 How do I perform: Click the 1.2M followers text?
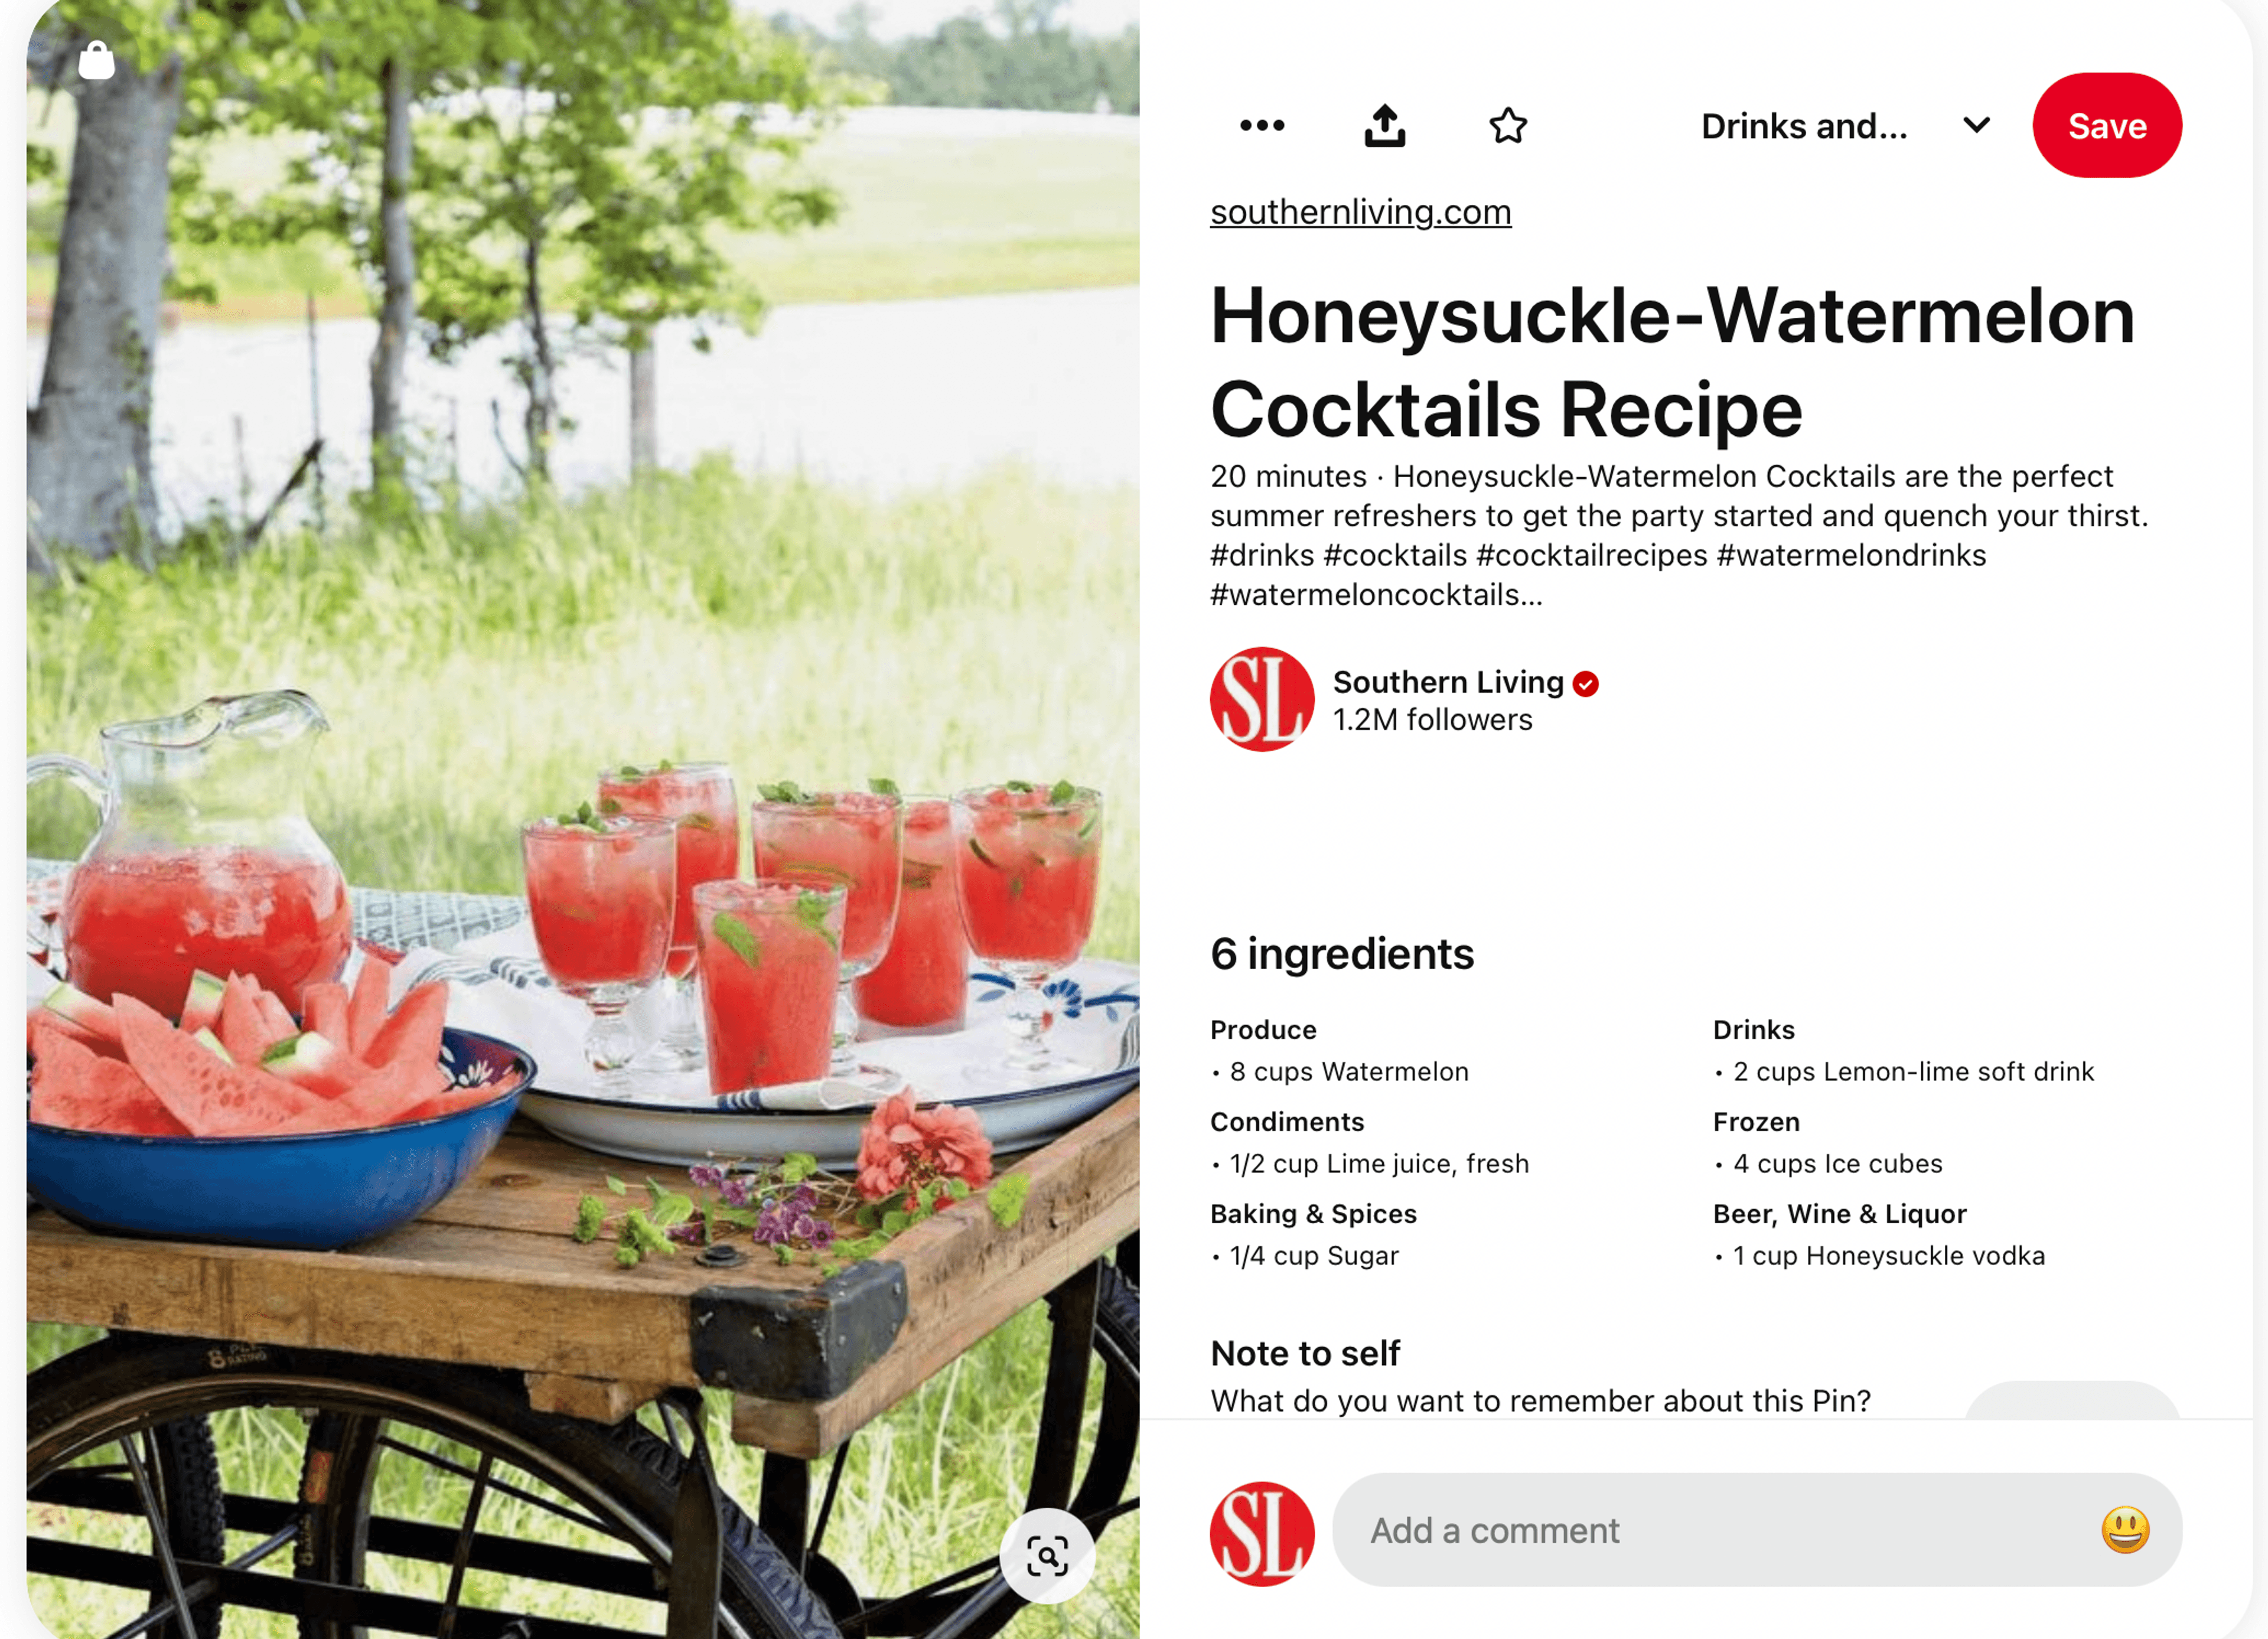1432,720
